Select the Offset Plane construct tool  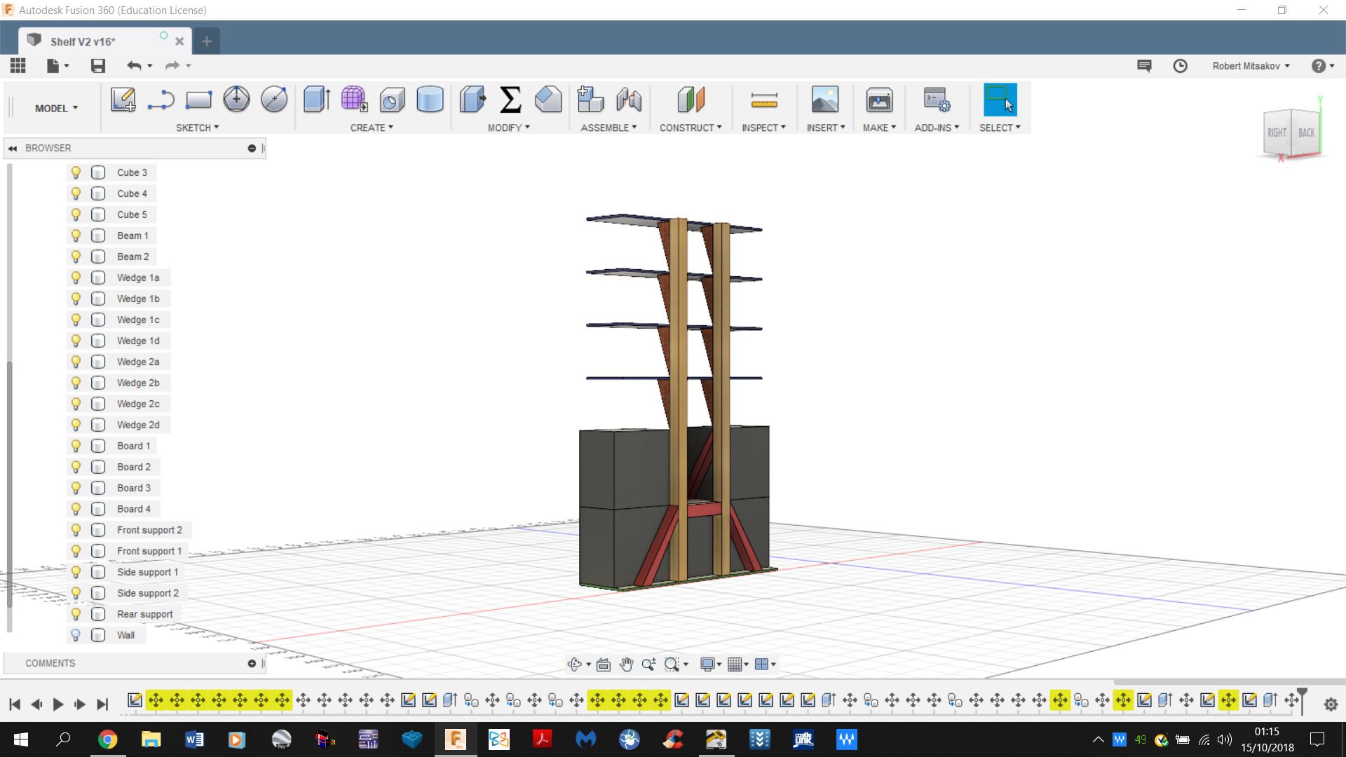coord(691,100)
